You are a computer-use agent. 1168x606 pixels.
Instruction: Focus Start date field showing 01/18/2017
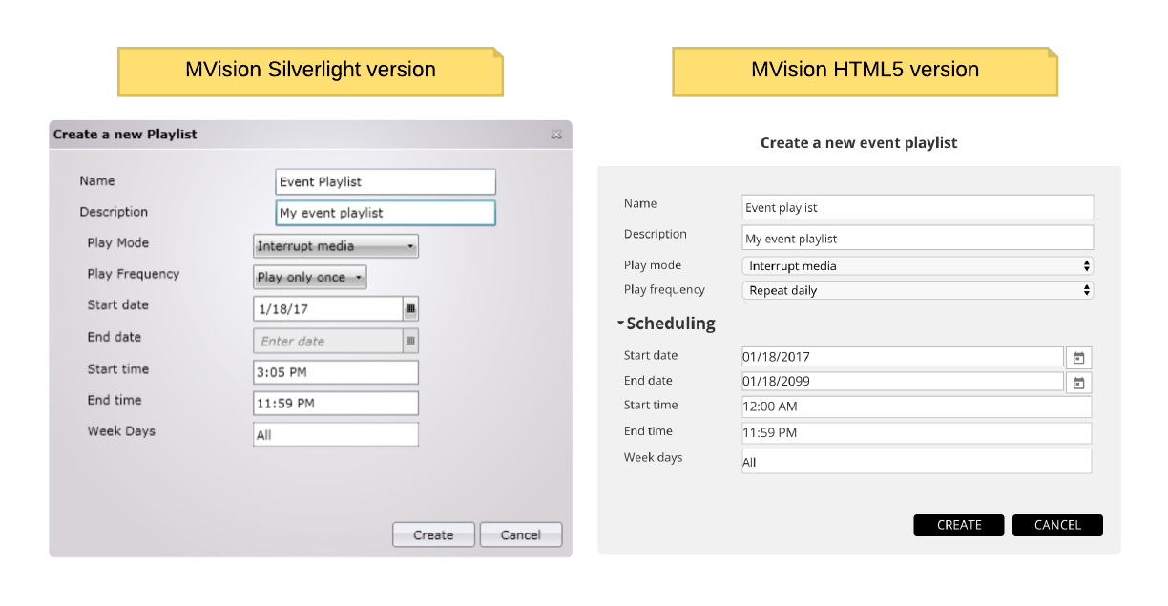pos(903,357)
